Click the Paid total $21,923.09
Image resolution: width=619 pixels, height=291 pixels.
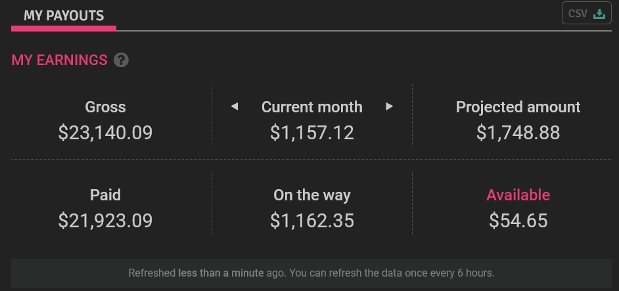pos(105,220)
